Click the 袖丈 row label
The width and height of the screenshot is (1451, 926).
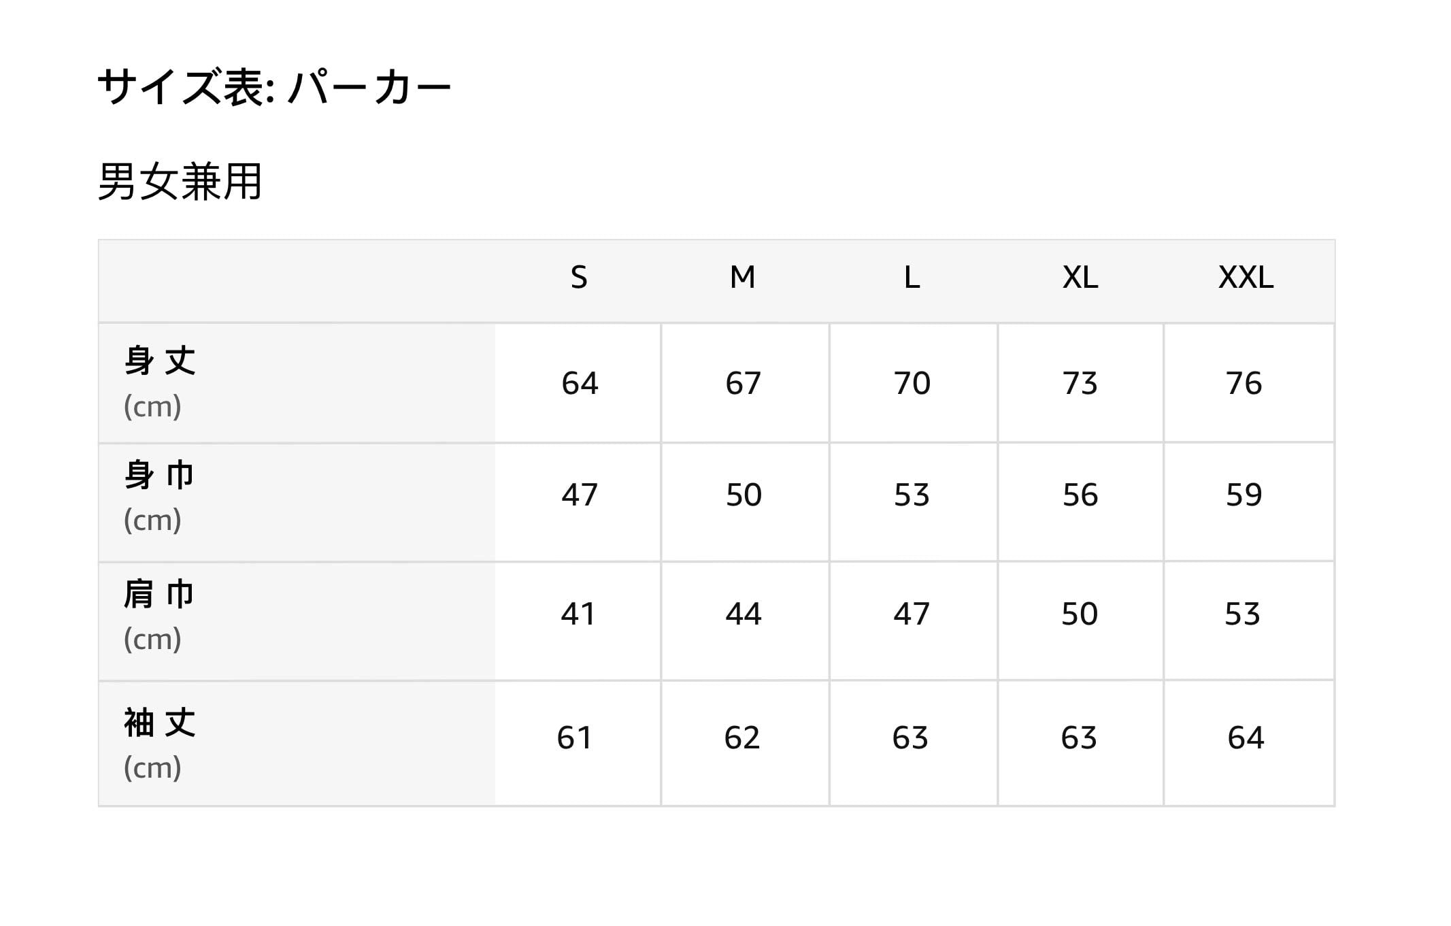pos(161,723)
